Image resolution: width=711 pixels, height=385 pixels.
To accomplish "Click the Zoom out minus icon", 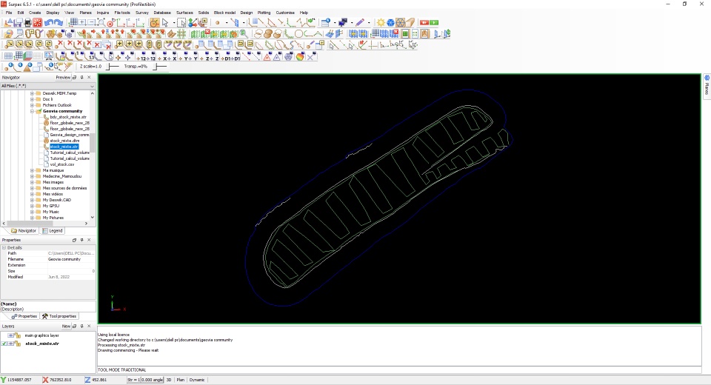I will pos(91,22).
